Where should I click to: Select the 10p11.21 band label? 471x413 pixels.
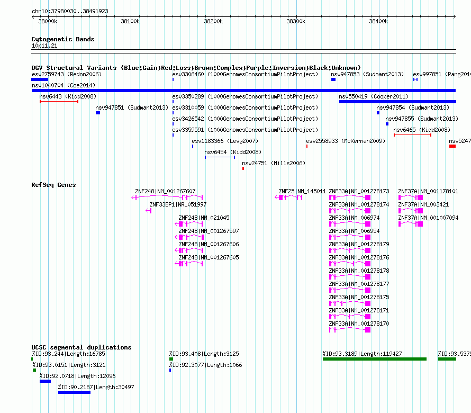click(x=44, y=46)
